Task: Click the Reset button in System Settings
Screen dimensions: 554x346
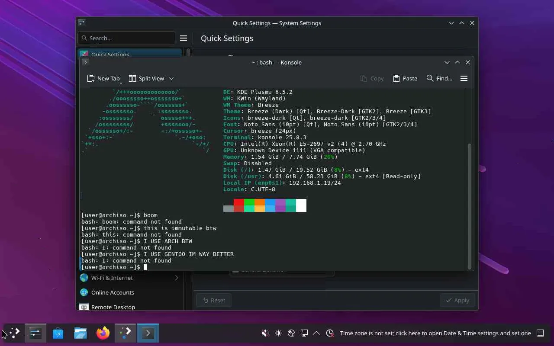Action: coord(214,300)
